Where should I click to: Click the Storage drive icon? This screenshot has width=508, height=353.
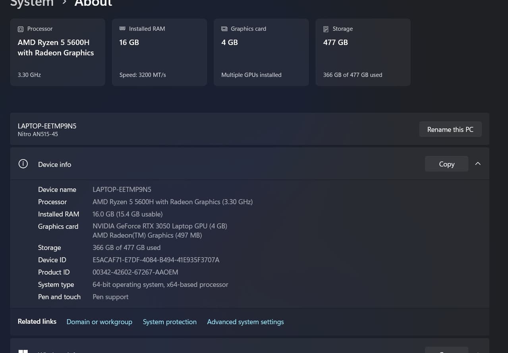click(x=326, y=29)
